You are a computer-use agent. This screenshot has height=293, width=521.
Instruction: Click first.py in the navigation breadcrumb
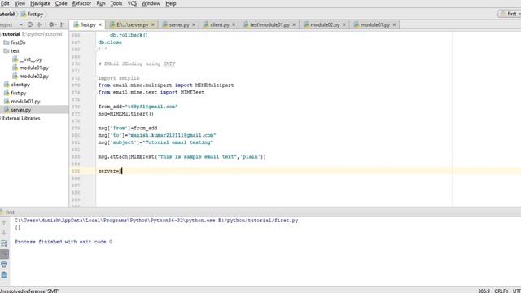(x=32, y=15)
